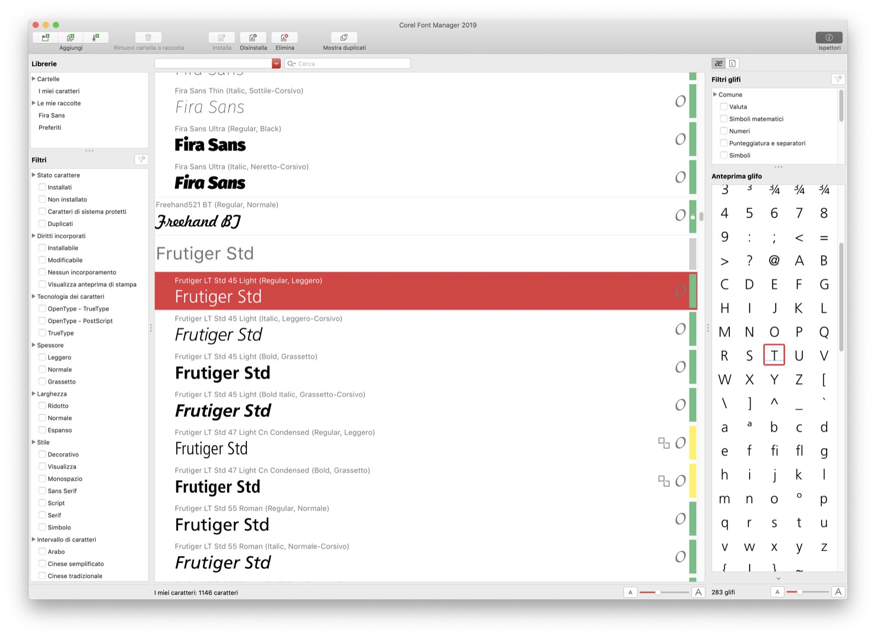Click the OpenType icon on Frutiger 55 Roman Regular row
Viewport: 876px width, 637px height.
coord(681,519)
